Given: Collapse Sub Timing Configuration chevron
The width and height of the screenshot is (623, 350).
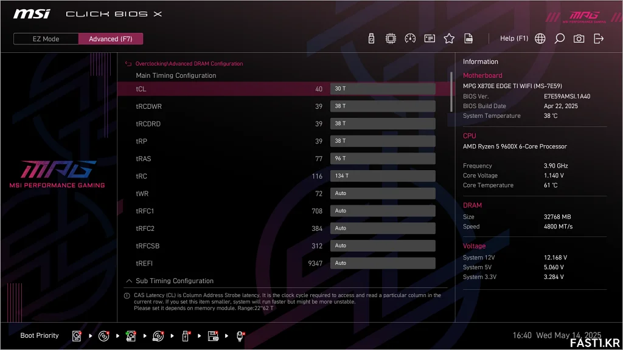Looking at the screenshot, I should coord(129,281).
